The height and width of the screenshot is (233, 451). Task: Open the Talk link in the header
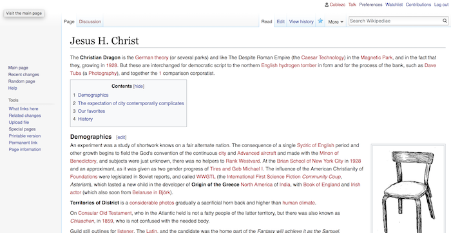tap(352, 5)
